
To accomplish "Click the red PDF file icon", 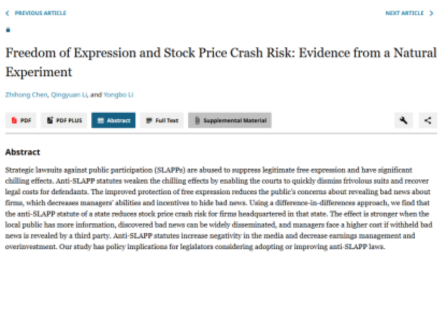I will coord(15,121).
